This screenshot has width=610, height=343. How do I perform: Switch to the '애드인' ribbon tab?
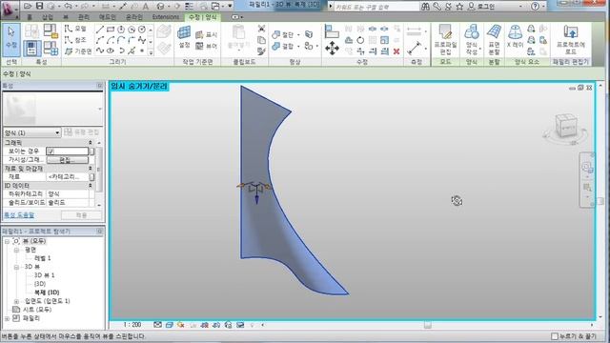click(108, 17)
